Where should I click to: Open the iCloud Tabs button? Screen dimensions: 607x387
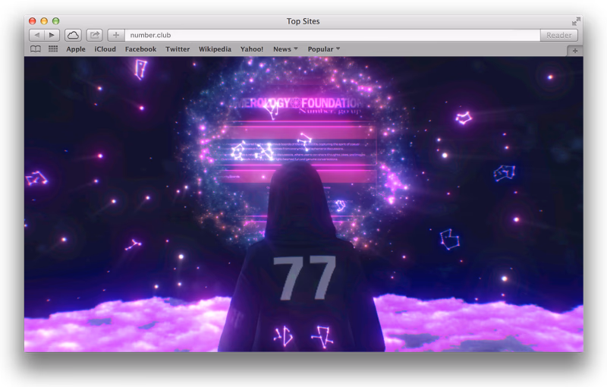pos(73,35)
